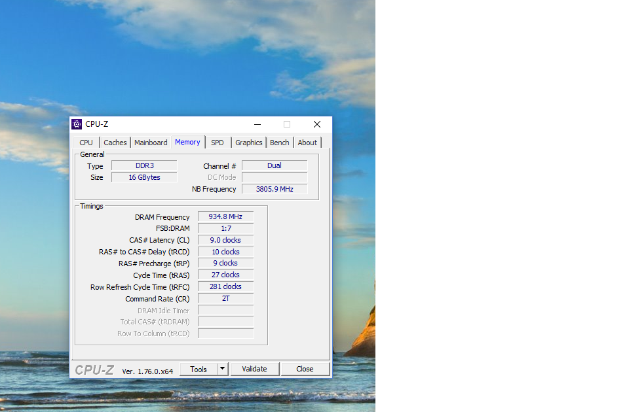The image size is (627, 412).
Task: Click the empty DRAM Idle Timer field
Action: pos(226,310)
